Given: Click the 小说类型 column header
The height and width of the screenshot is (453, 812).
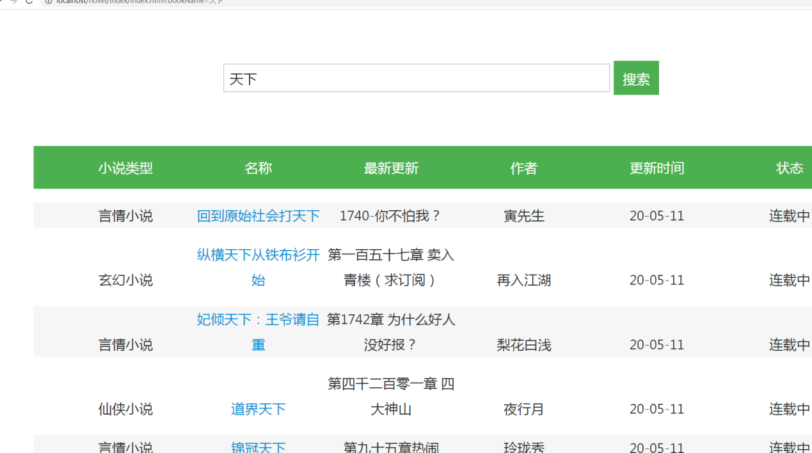Looking at the screenshot, I should click(125, 168).
